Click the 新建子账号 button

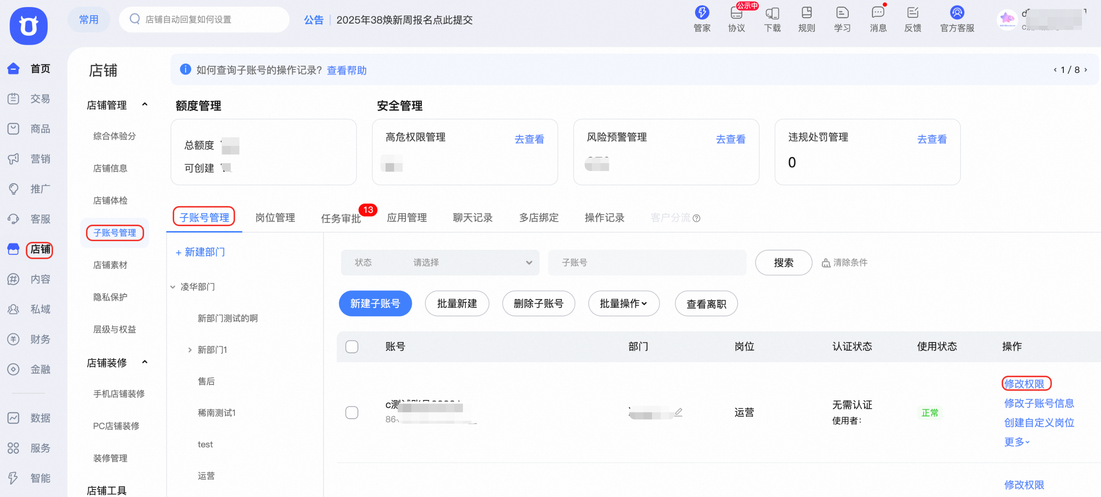[x=375, y=304]
